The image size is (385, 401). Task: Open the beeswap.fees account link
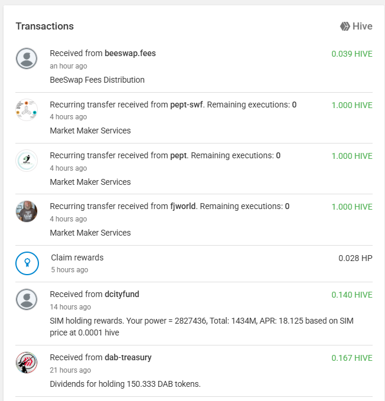coord(130,53)
